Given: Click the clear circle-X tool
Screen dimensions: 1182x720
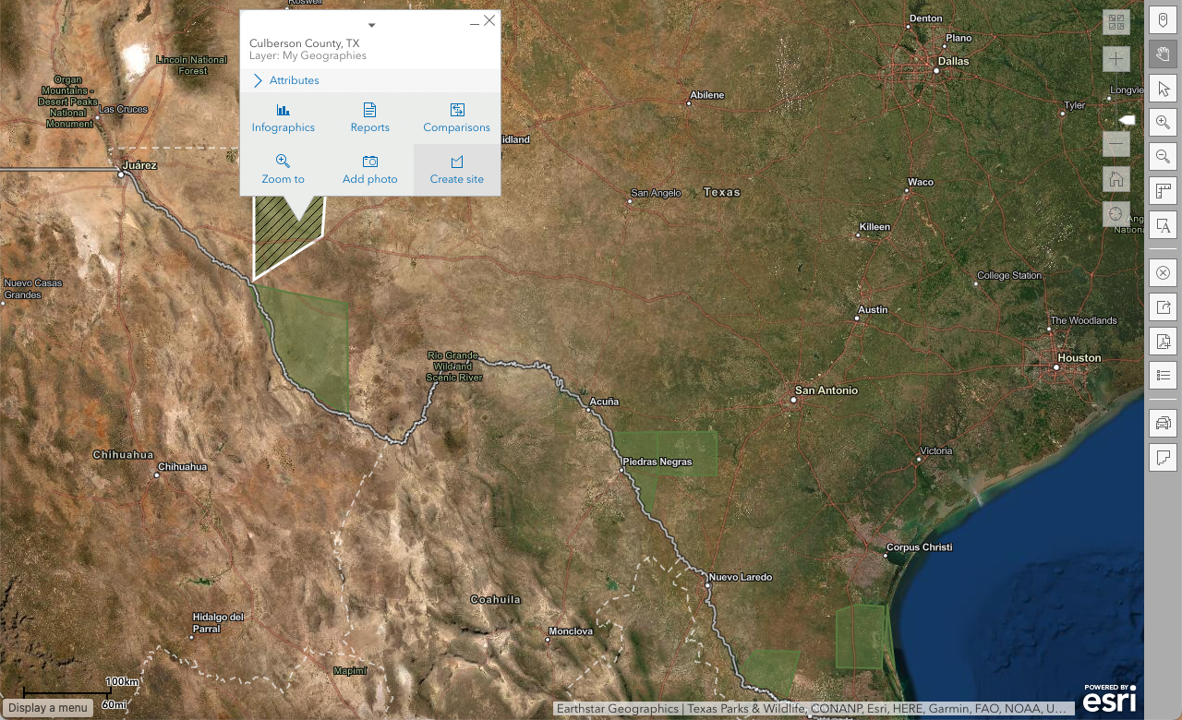Looking at the screenshot, I should pyautogui.click(x=1163, y=273).
